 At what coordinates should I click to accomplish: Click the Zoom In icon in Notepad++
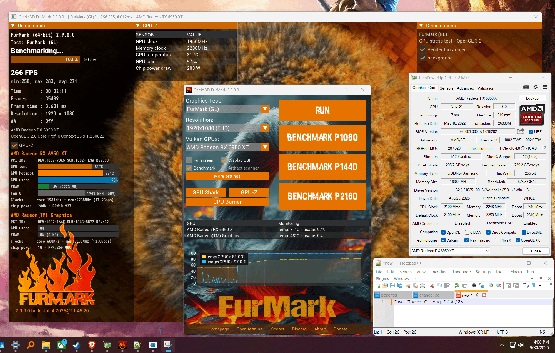491,285
